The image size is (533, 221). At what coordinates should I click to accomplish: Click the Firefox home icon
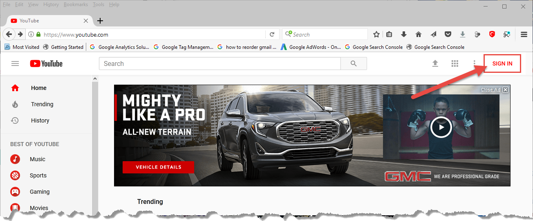tap(418, 35)
